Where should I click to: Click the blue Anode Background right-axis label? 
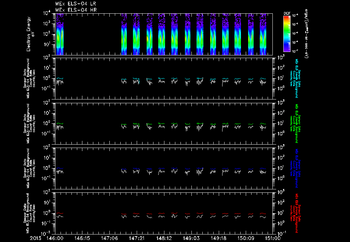tap(295, 168)
